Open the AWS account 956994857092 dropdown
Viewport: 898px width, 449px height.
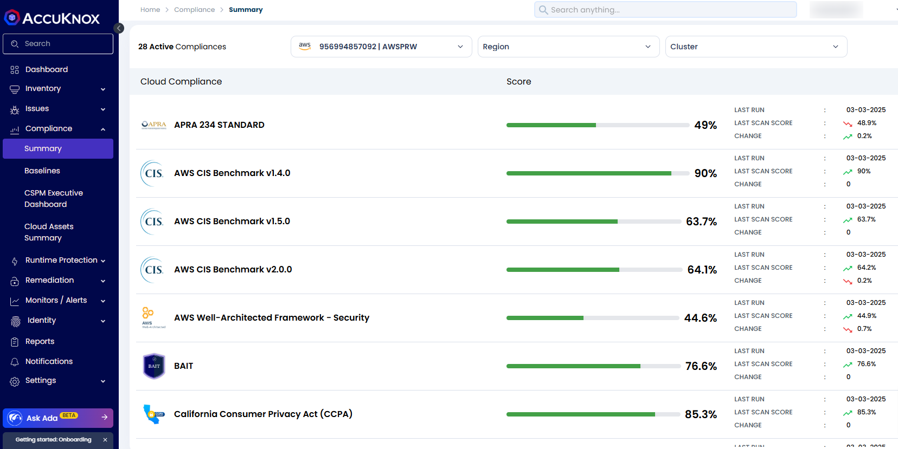coord(381,47)
